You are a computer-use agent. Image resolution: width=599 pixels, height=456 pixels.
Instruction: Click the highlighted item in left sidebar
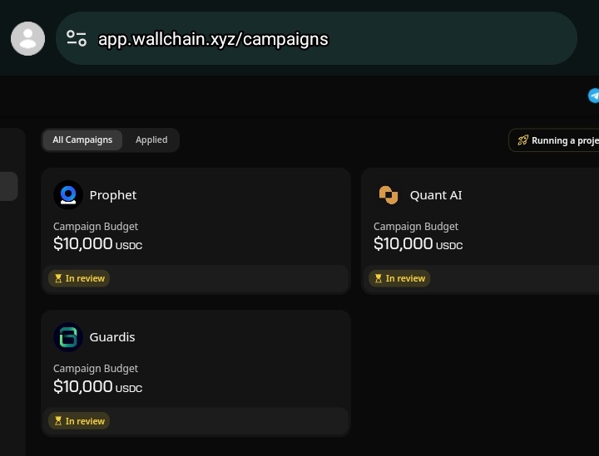(9, 186)
